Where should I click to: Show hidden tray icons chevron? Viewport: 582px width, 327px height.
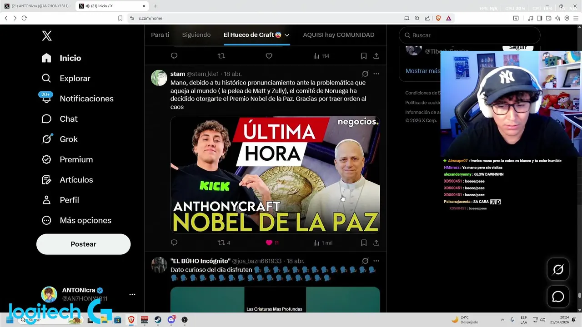pyautogui.click(x=502, y=320)
